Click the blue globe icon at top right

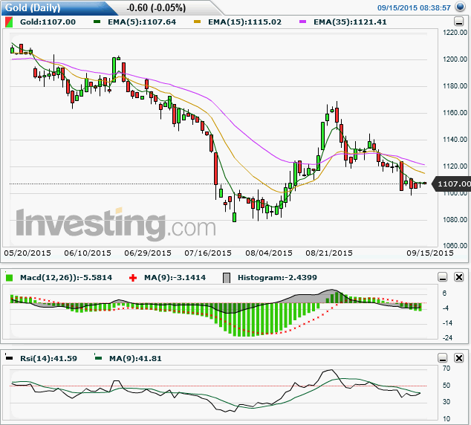(x=460, y=6)
